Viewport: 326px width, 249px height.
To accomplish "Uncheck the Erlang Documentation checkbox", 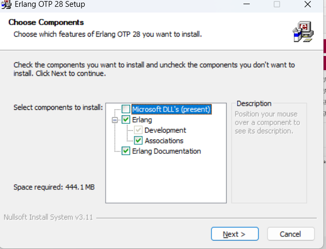I will click(x=126, y=151).
